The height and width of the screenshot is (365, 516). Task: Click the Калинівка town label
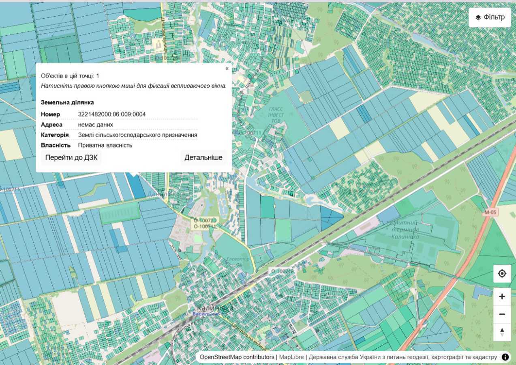pos(215,308)
